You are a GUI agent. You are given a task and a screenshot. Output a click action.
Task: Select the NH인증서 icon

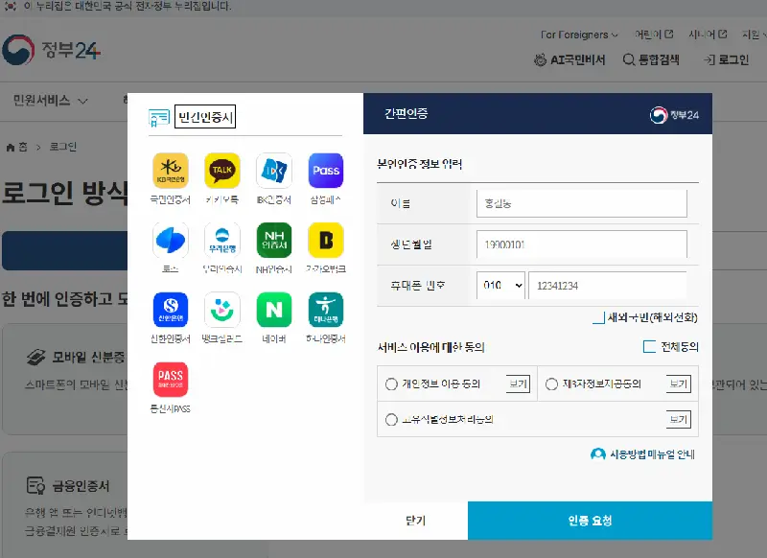click(x=274, y=240)
